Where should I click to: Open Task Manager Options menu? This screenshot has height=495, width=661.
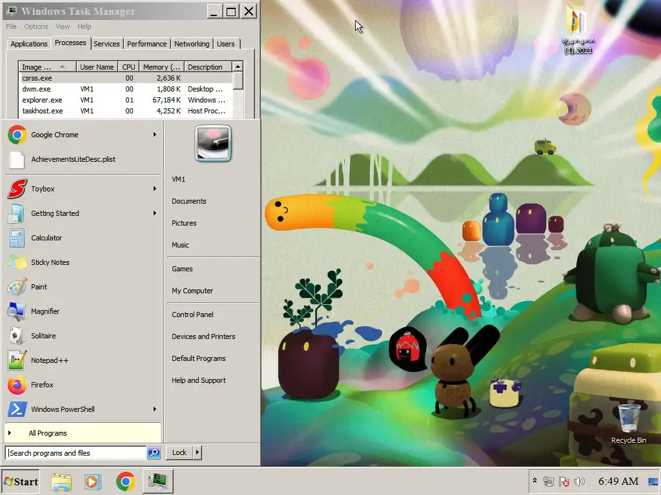pos(36,26)
